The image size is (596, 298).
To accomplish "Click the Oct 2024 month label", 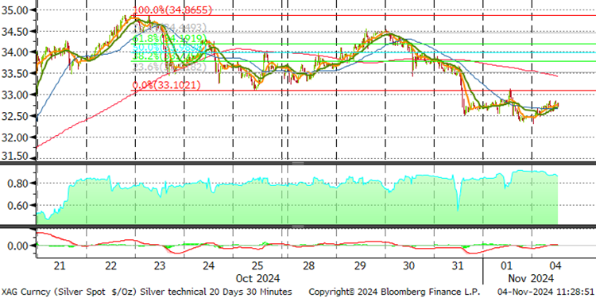I will (257, 278).
